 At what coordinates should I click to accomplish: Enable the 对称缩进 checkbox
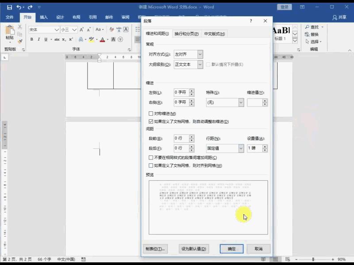tap(150, 113)
